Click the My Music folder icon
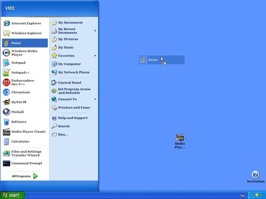 [54, 47]
